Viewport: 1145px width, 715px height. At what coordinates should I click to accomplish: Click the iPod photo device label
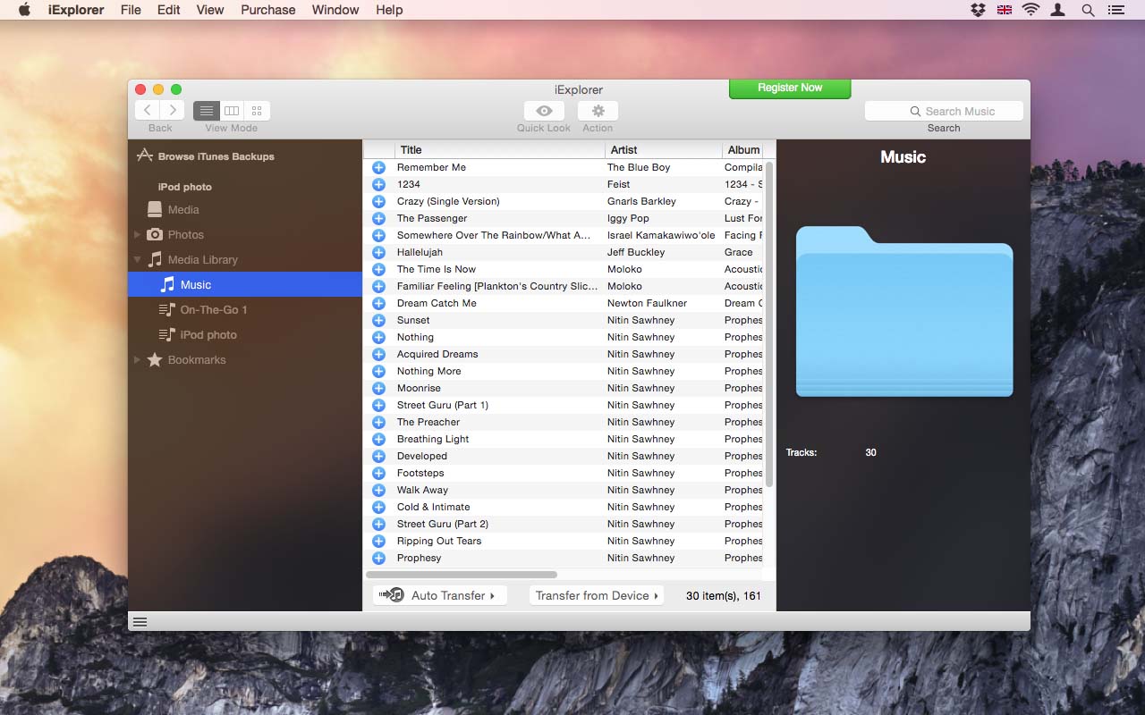click(185, 187)
